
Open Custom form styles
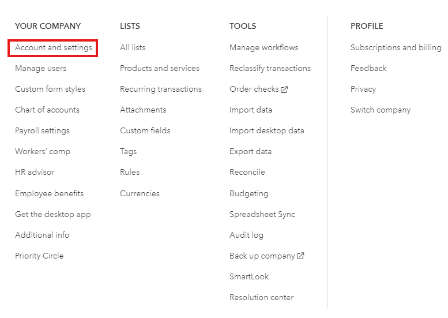pos(50,89)
